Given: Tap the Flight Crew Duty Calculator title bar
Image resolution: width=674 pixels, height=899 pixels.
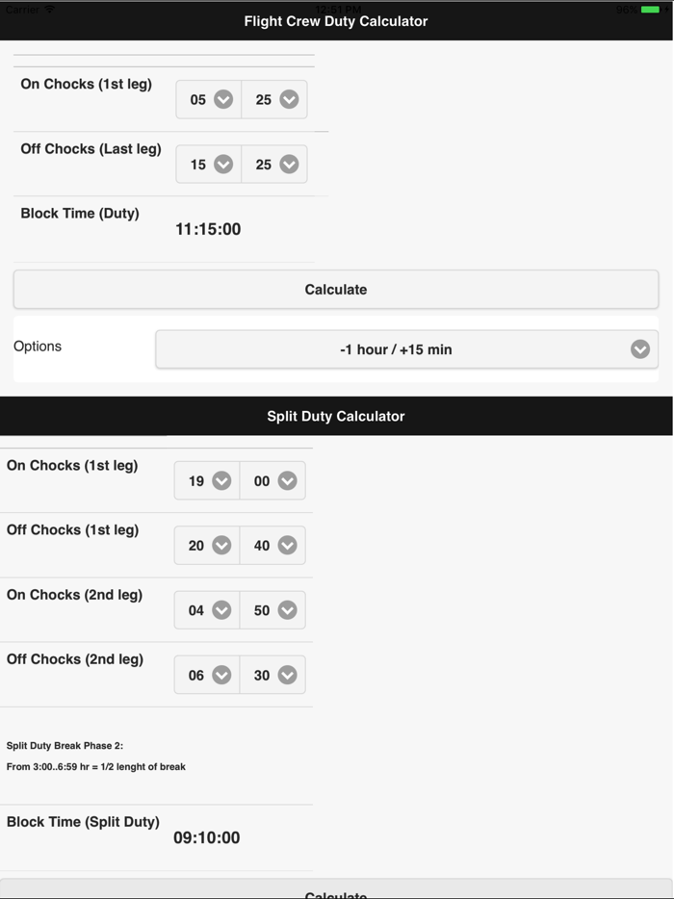Looking at the screenshot, I should (x=336, y=21).
